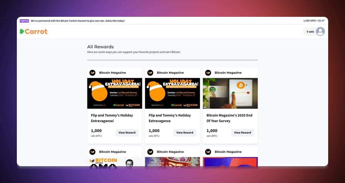Open Flip and Tommy's Holiday Extravaganza! title
This screenshot has width=345, height=183.
click(x=112, y=118)
